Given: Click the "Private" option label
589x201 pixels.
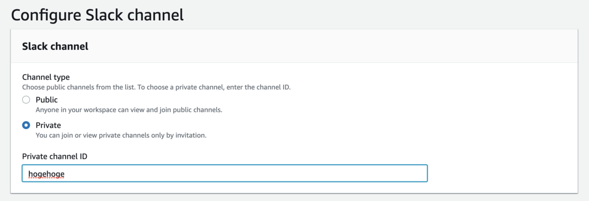Looking at the screenshot, I should 48,126.
